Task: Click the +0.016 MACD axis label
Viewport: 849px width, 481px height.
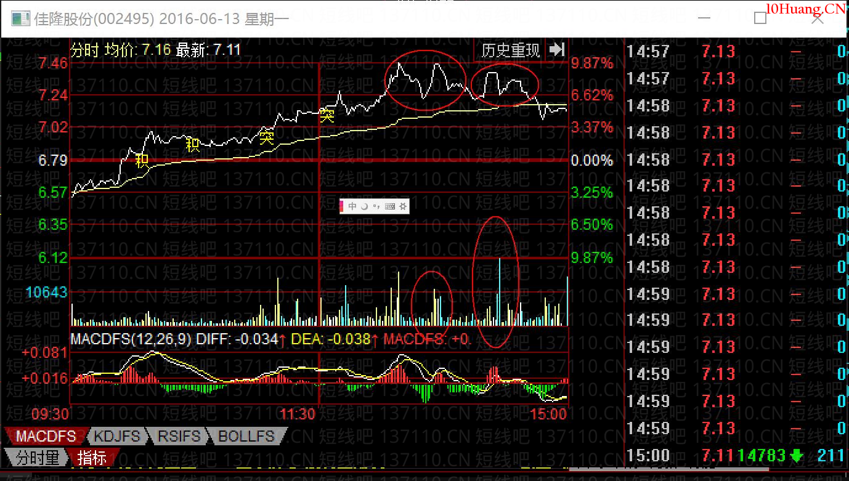Action: pyautogui.click(x=44, y=378)
